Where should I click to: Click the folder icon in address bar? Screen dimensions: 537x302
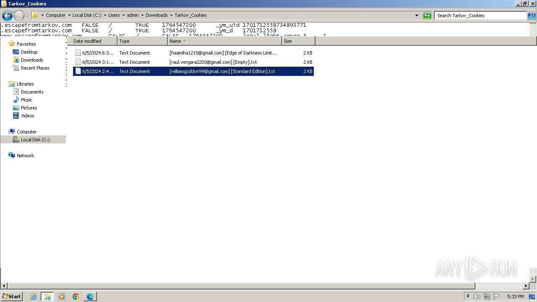click(34, 15)
